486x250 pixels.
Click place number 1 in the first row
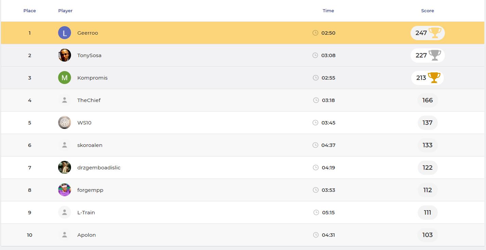30,33
